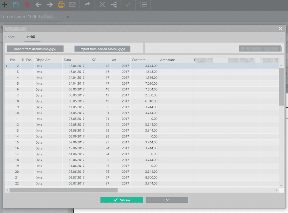The height and width of the screenshot is (213, 288).
Task: Sort by the An column header
Action: (x=121, y=60)
